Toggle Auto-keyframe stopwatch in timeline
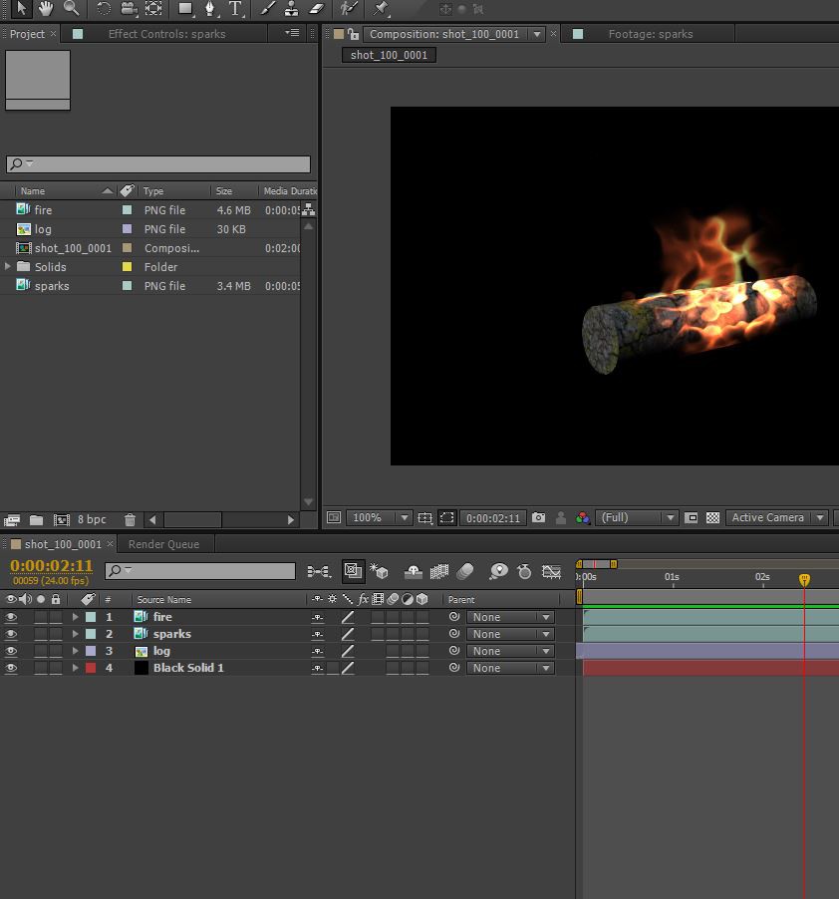Screen dimensions: 839x899 coord(524,572)
